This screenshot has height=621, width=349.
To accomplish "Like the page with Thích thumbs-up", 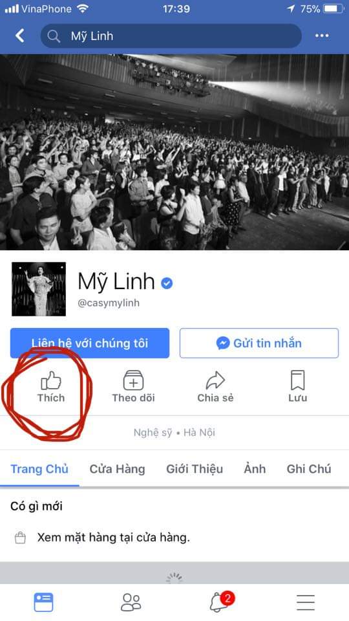I will pos(51,387).
